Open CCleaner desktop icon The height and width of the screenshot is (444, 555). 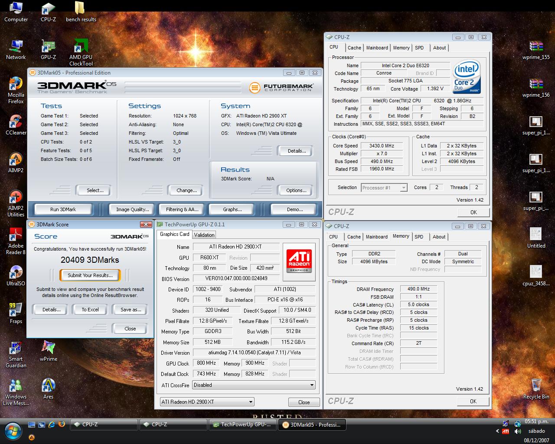pyautogui.click(x=16, y=125)
